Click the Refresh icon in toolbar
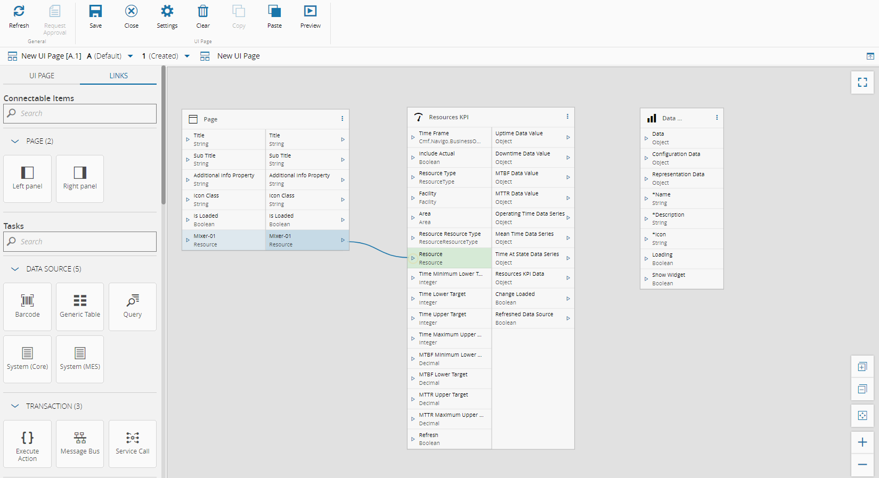Screen dimensions: 879x478 click(19, 12)
